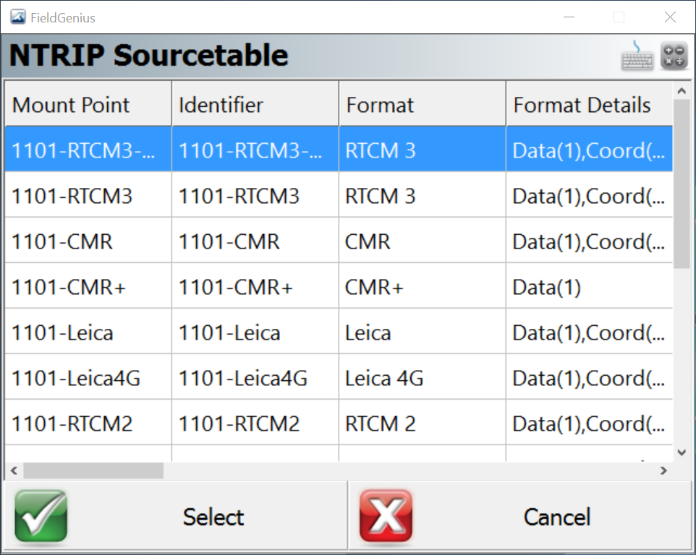Click the horizontal scrollbar thumb
This screenshot has width=696, height=555.
click(93, 470)
